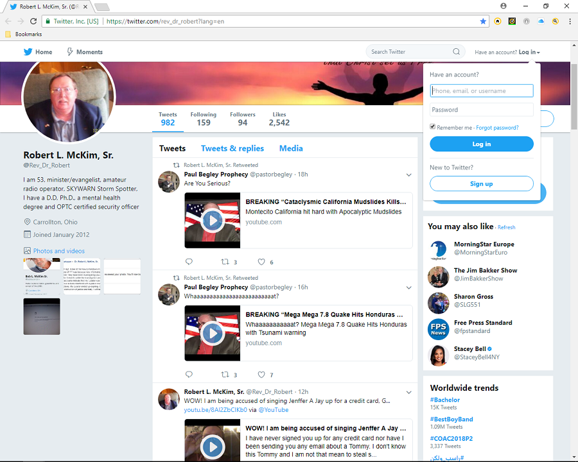Open the Followers 94 list

(243, 119)
